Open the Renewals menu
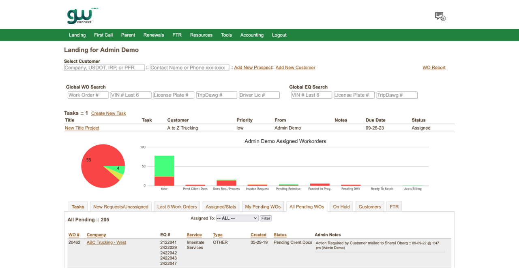 154,35
